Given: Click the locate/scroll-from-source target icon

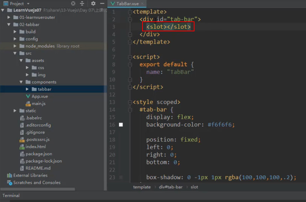Looking at the screenshot, I should [x=73, y=4].
